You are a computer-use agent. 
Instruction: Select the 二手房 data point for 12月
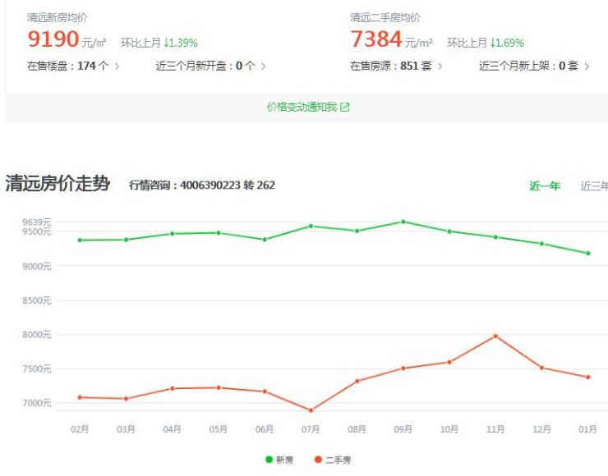[541, 368]
